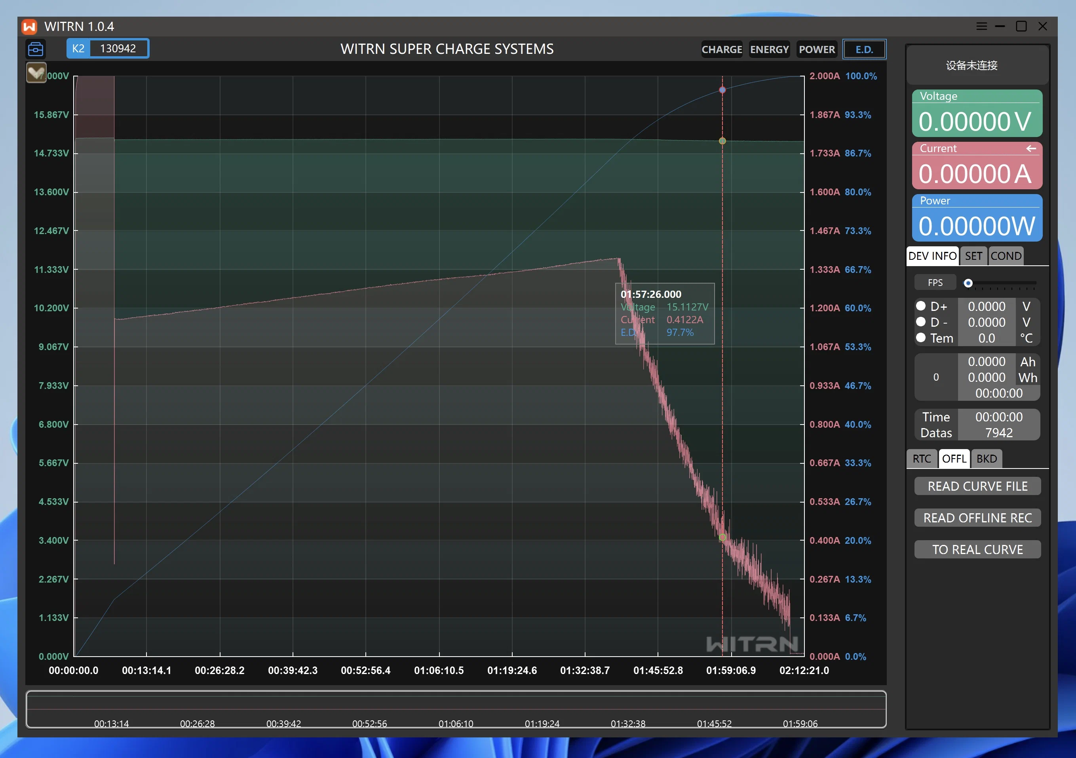
Task: Click the counter value 0 beside Ah
Action: [x=936, y=377]
